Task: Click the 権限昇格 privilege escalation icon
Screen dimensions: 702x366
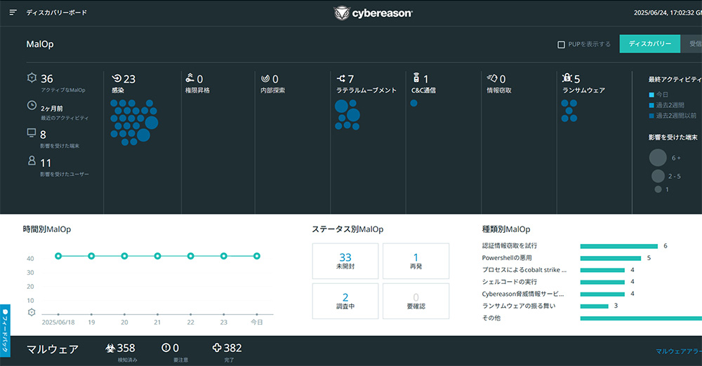Action: pos(190,78)
